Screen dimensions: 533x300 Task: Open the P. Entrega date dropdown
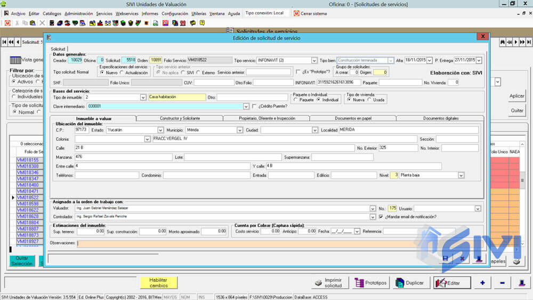tap(479, 60)
